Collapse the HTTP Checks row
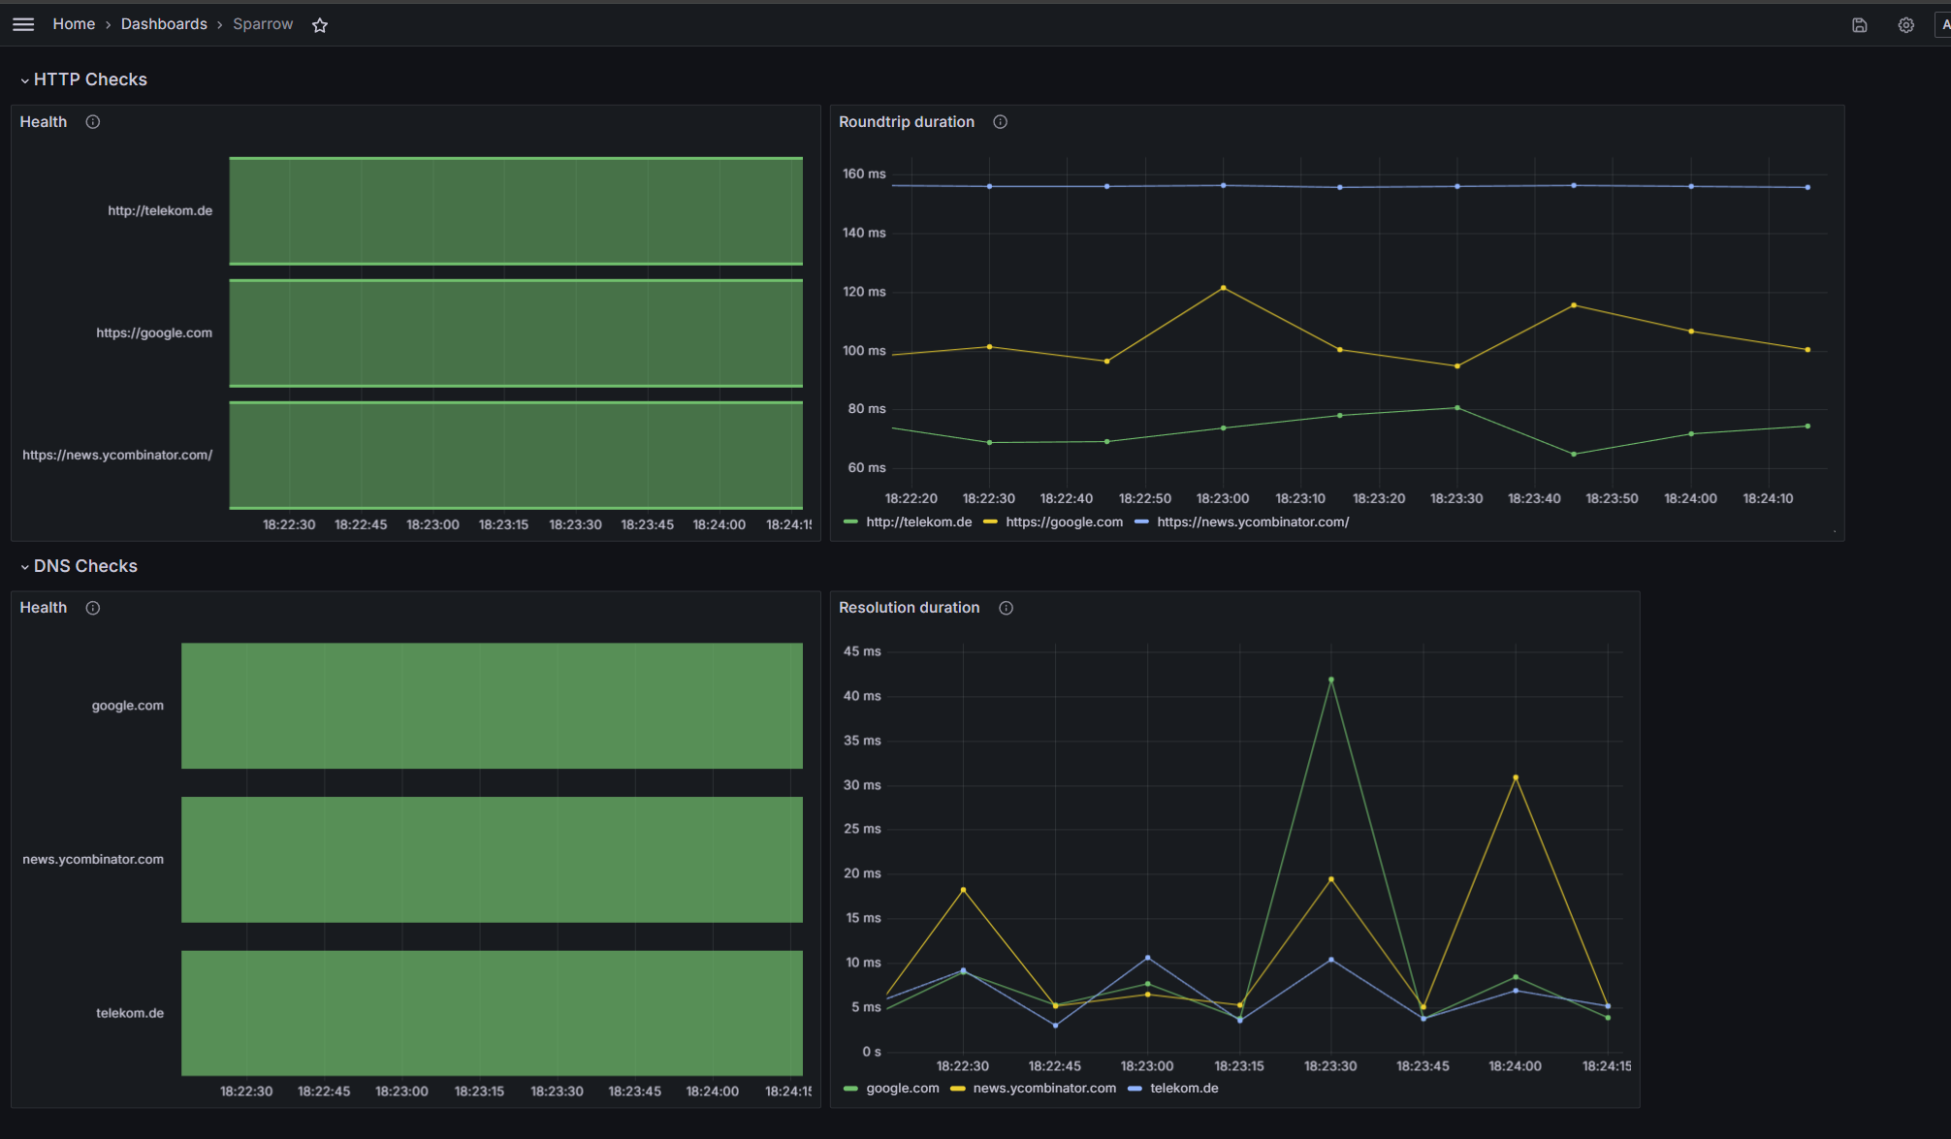Image resolution: width=1951 pixels, height=1139 pixels. tap(84, 79)
